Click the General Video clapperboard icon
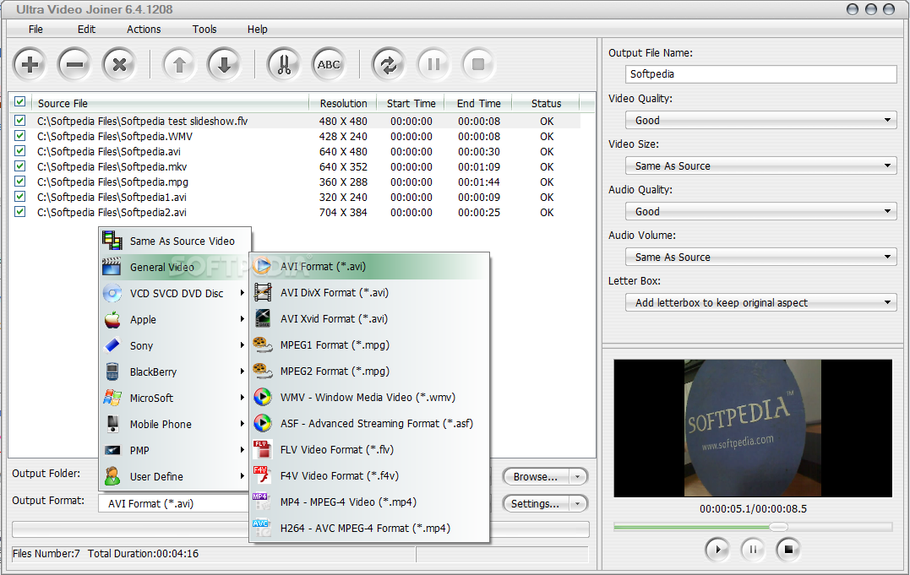Viewport: 910px width, 575px height. tap(112, 267)
